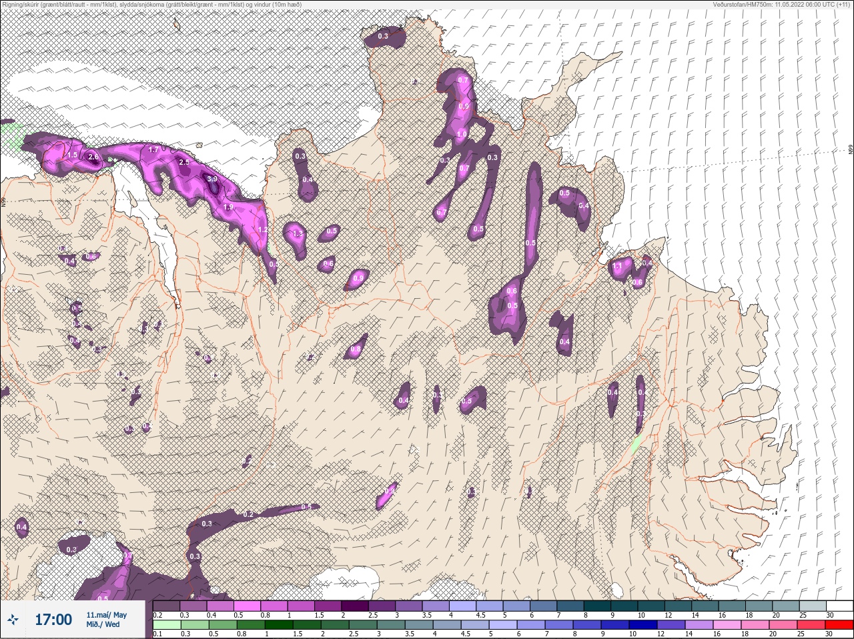Click the map title starting 'Rigning/skúrir'
Image resolution: width=854 pixels, height=639 pixels.
(x=152, y=5)
